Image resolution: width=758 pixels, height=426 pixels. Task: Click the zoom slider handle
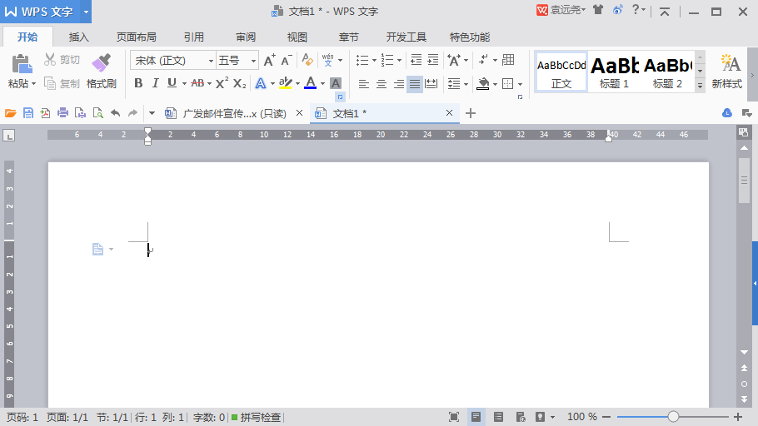tap(673, 417)
